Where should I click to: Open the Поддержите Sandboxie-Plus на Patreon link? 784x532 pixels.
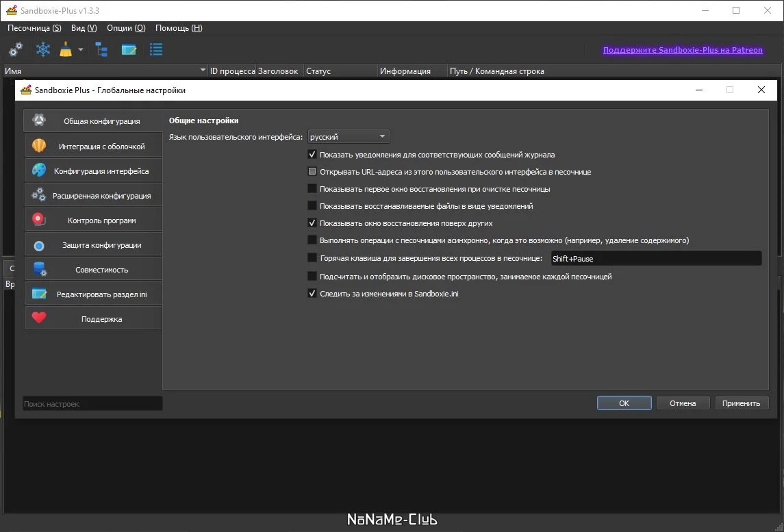click(683, 50)
